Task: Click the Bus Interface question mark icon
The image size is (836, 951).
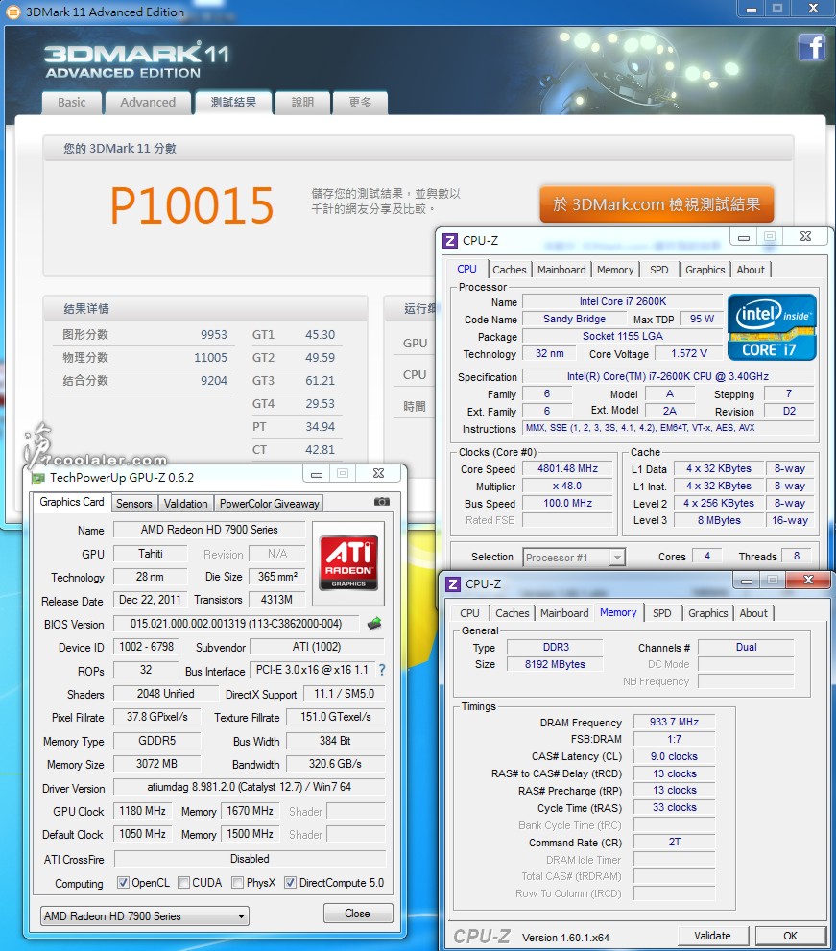Action: click(x=382, y=670)
